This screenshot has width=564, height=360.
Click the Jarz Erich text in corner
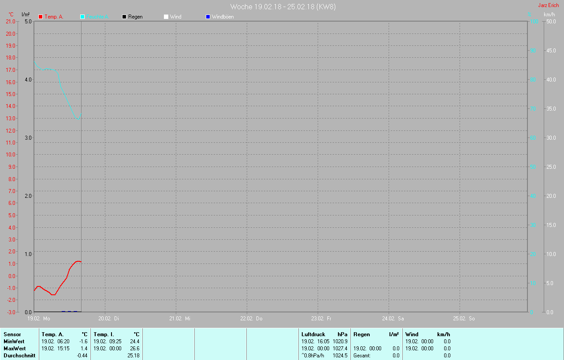(x=548, y=5)
